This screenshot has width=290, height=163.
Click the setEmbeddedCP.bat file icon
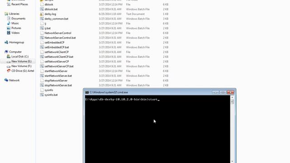click(42, 47)
